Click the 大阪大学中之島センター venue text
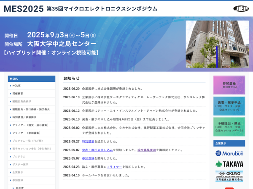Viewport: 253px width, 189px height. pos(62,44)
